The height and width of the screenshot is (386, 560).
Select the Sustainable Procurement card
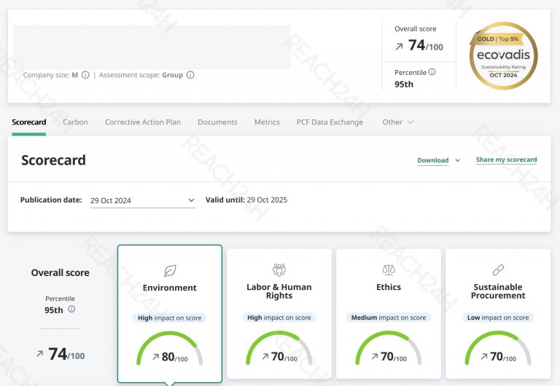tap(498, 314)
